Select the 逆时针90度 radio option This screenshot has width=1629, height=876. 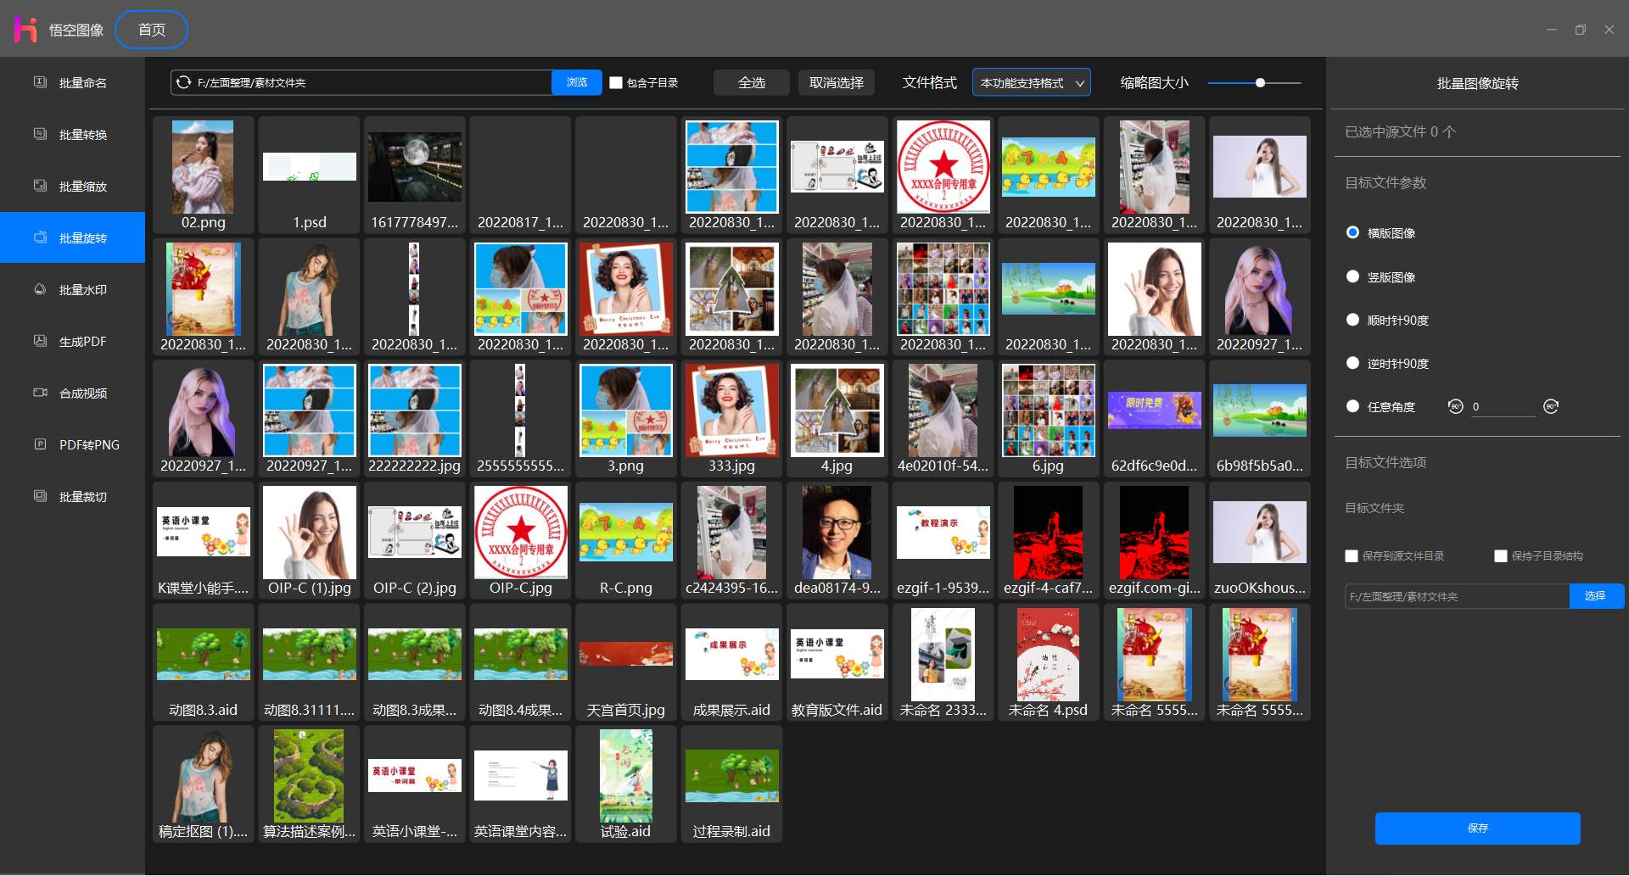(x=1352, y=363)
